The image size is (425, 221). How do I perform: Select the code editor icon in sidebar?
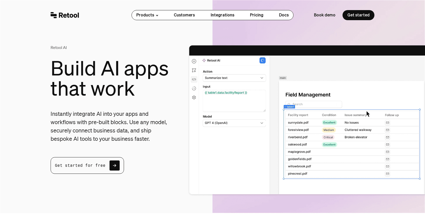(x=194, y=79)
